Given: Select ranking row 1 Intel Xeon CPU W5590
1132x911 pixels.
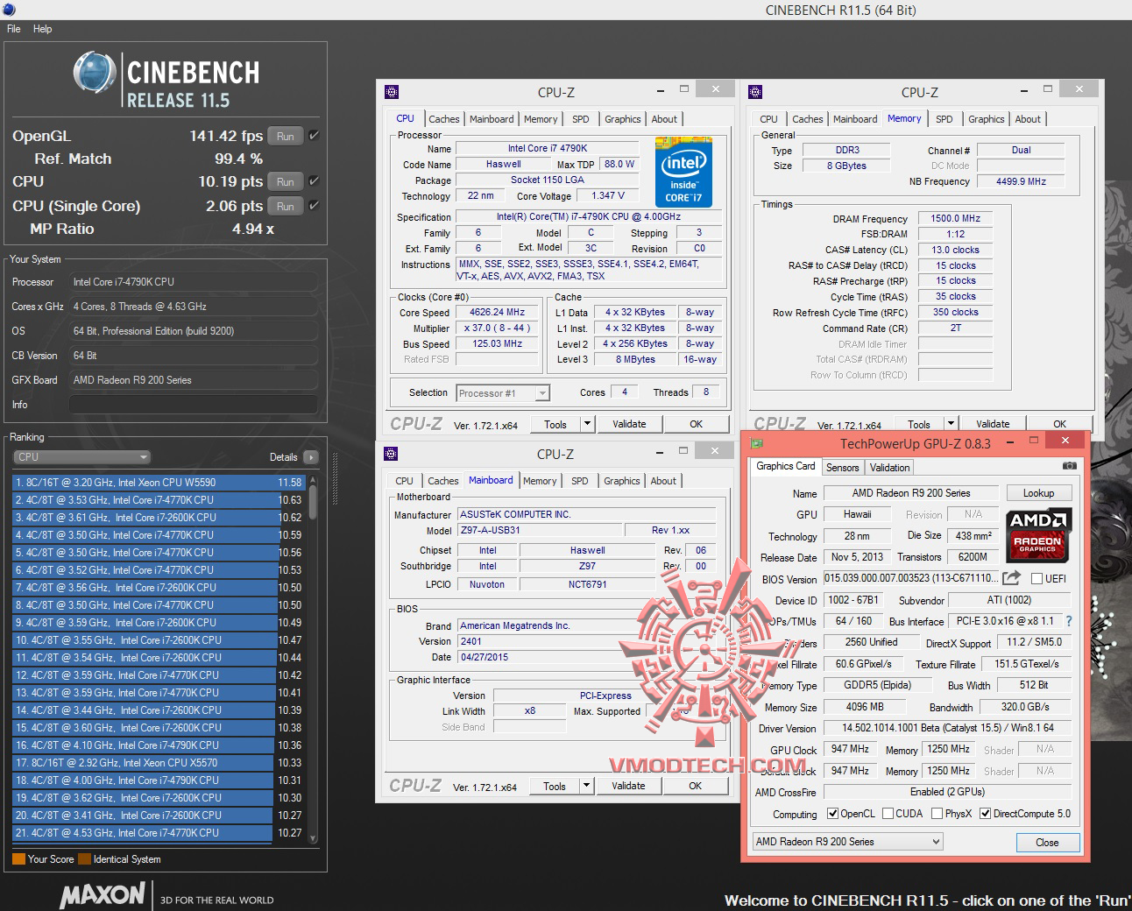Looking at the screenshot, I should click(159, 483).
